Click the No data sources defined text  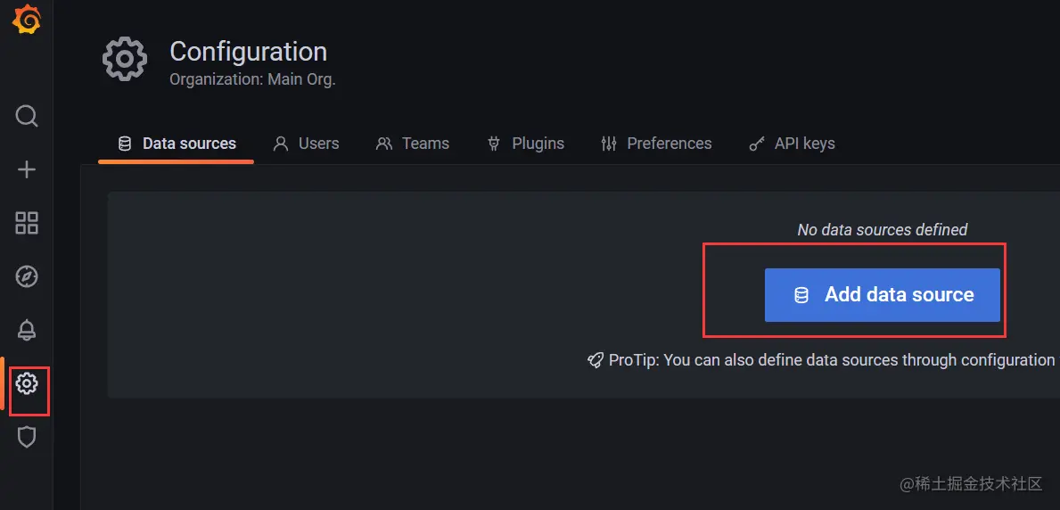click(x=882, y=230)
